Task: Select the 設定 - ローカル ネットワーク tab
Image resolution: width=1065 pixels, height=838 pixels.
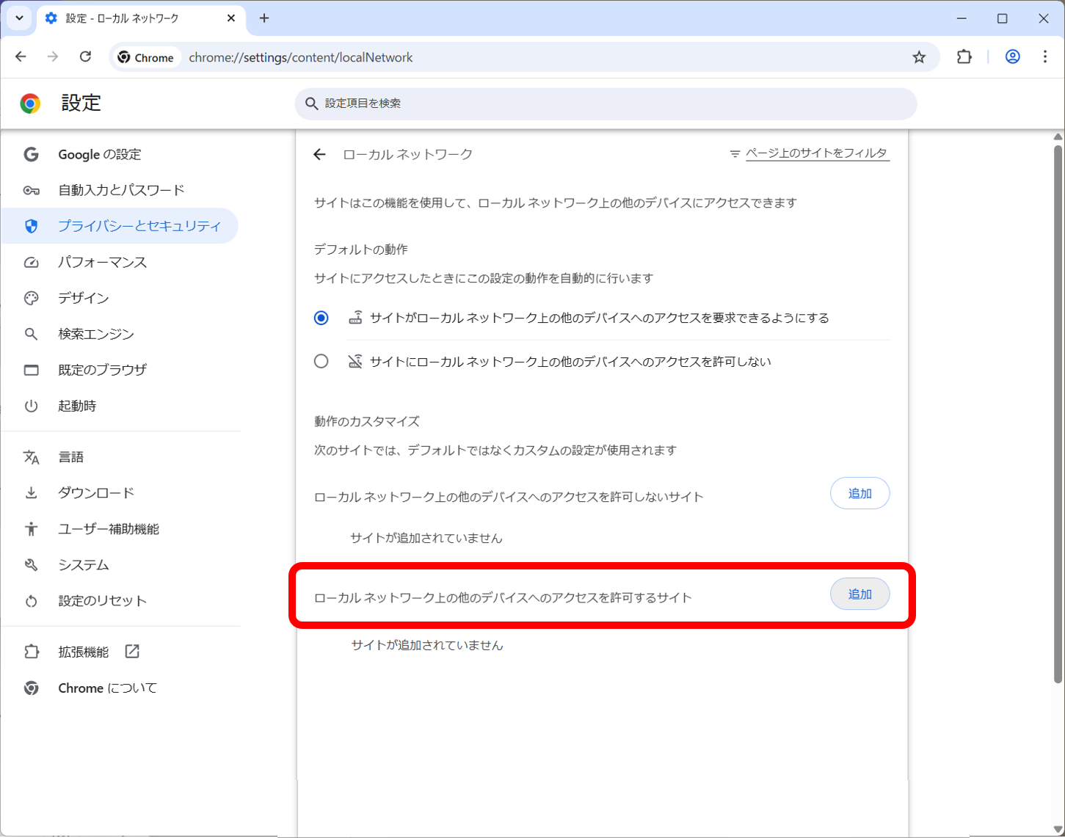Action: click(x=141, y=18)
